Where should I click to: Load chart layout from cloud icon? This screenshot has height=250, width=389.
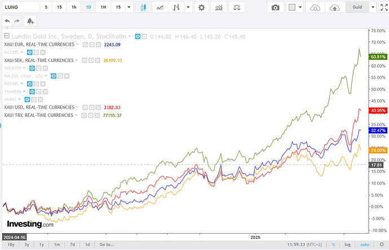pyautogui.click(x=315, y=7)
